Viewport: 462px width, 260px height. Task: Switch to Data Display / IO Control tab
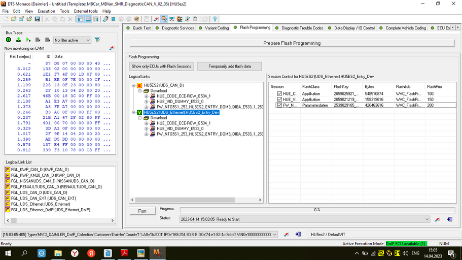(351, 28)
